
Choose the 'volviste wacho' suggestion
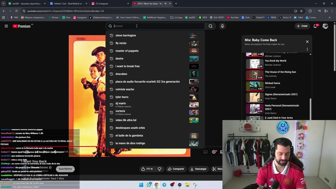[x=155, y=89]
